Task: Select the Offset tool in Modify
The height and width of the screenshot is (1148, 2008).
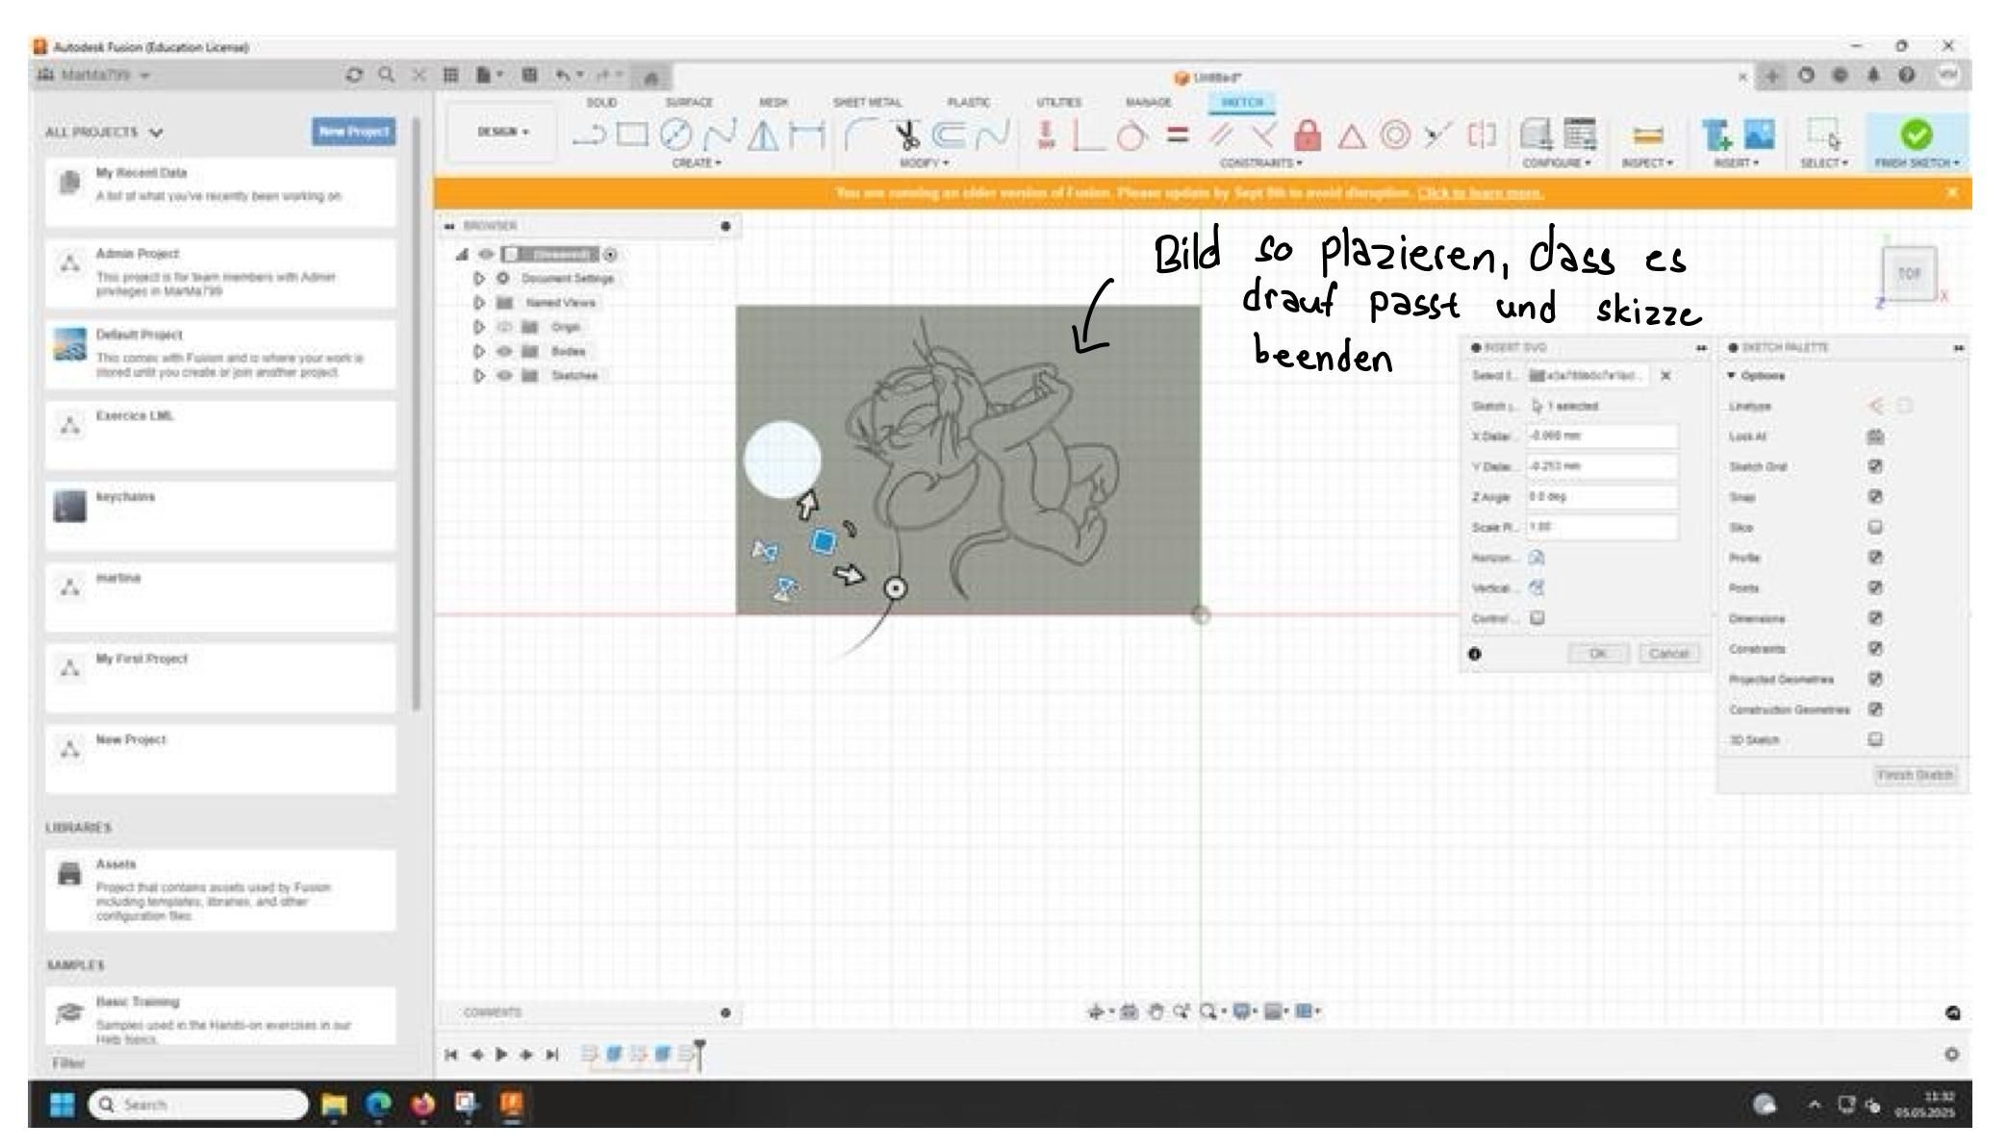Action: coord(949,136)
